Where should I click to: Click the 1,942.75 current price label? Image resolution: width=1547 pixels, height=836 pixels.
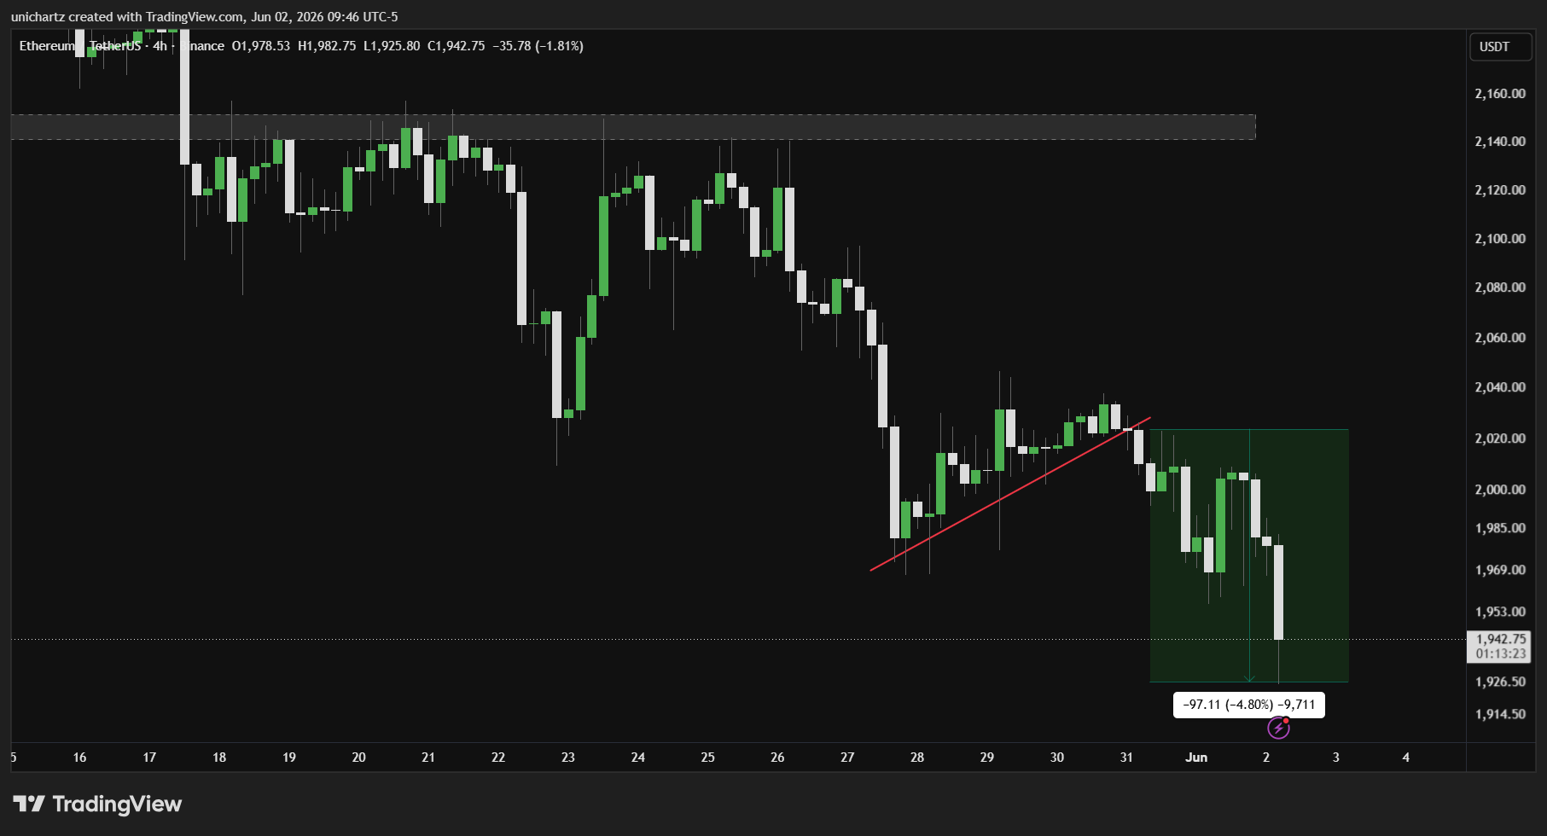[x=1500, y=639]
